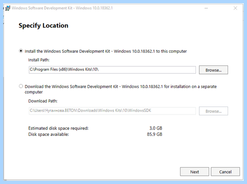Click the greyed-out Download Path Browse button
The image size is (247, 184).
pyautogui.click(x=213, y=111)
